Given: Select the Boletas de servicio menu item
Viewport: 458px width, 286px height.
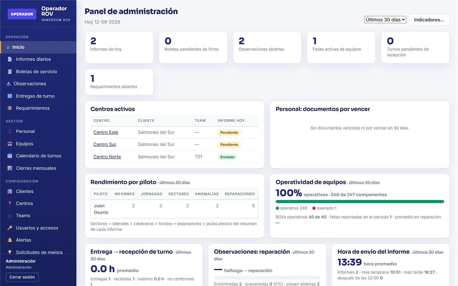Looking at the screenshot, I should click(38, 71).
